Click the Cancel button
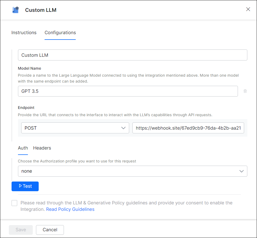Screen dimensions: 257x238 tap(50, 230)
